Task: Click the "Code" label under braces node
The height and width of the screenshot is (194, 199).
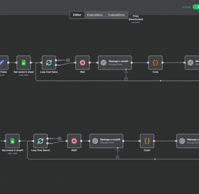Action: coord(155,72)
